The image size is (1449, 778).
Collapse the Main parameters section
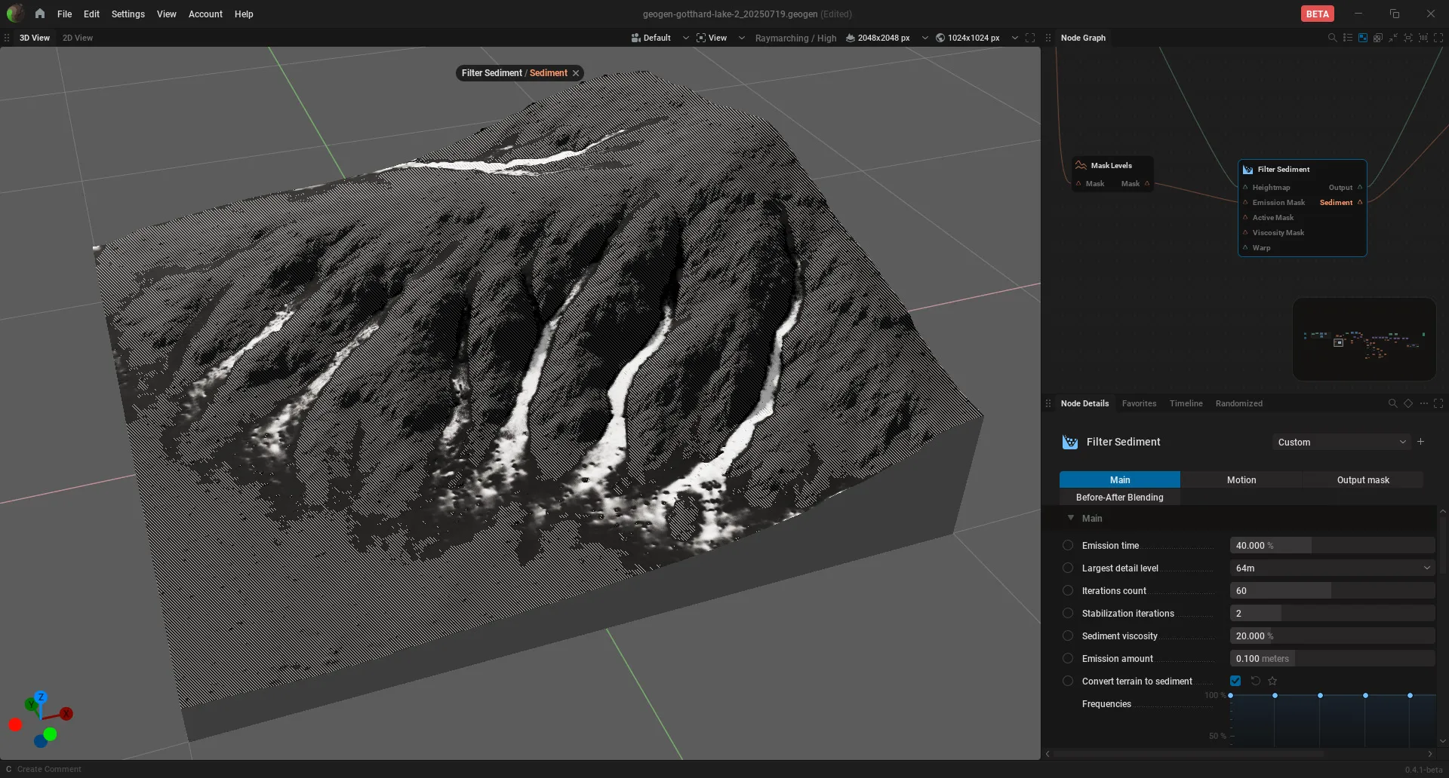(1071, 518)
